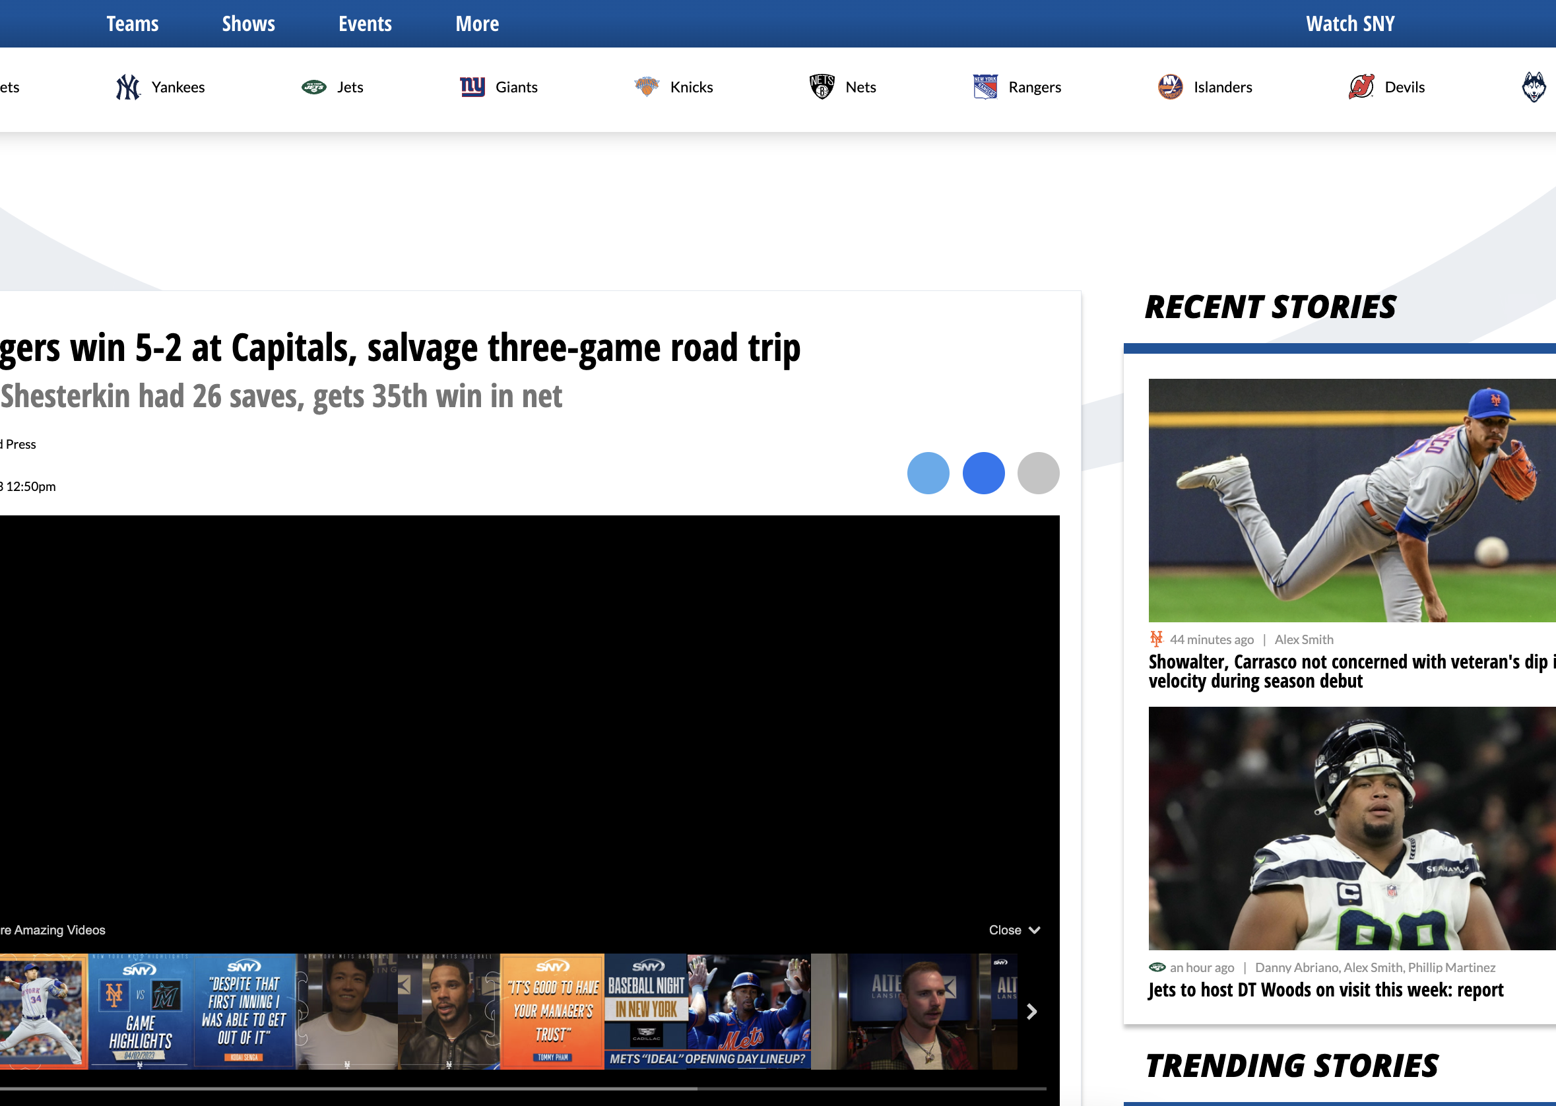Click the UConn Huskies logo icon
Viewport: 1556px width, 1106px height.
coord(1533,87)
